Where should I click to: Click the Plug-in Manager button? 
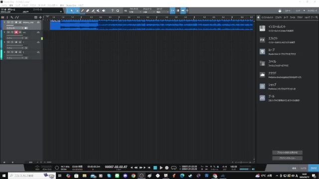pos(287,158)
